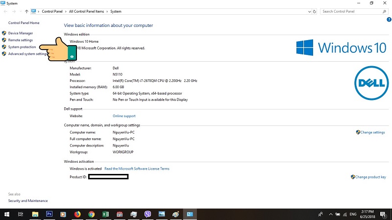Select All Control Panel Items breadcrumb
The image size is (392, 220).
click(86, 11)
